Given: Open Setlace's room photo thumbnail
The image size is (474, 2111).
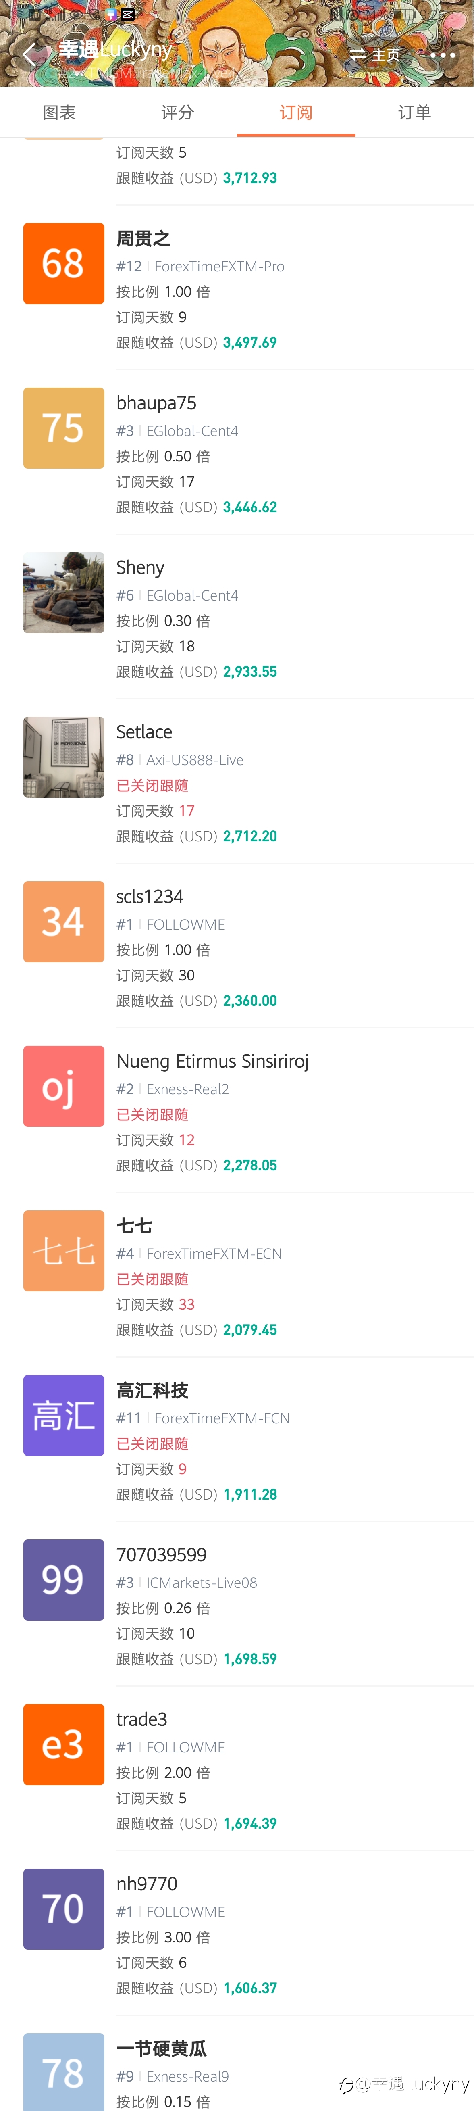Looking at the screenshot, I should pos(64,757).
